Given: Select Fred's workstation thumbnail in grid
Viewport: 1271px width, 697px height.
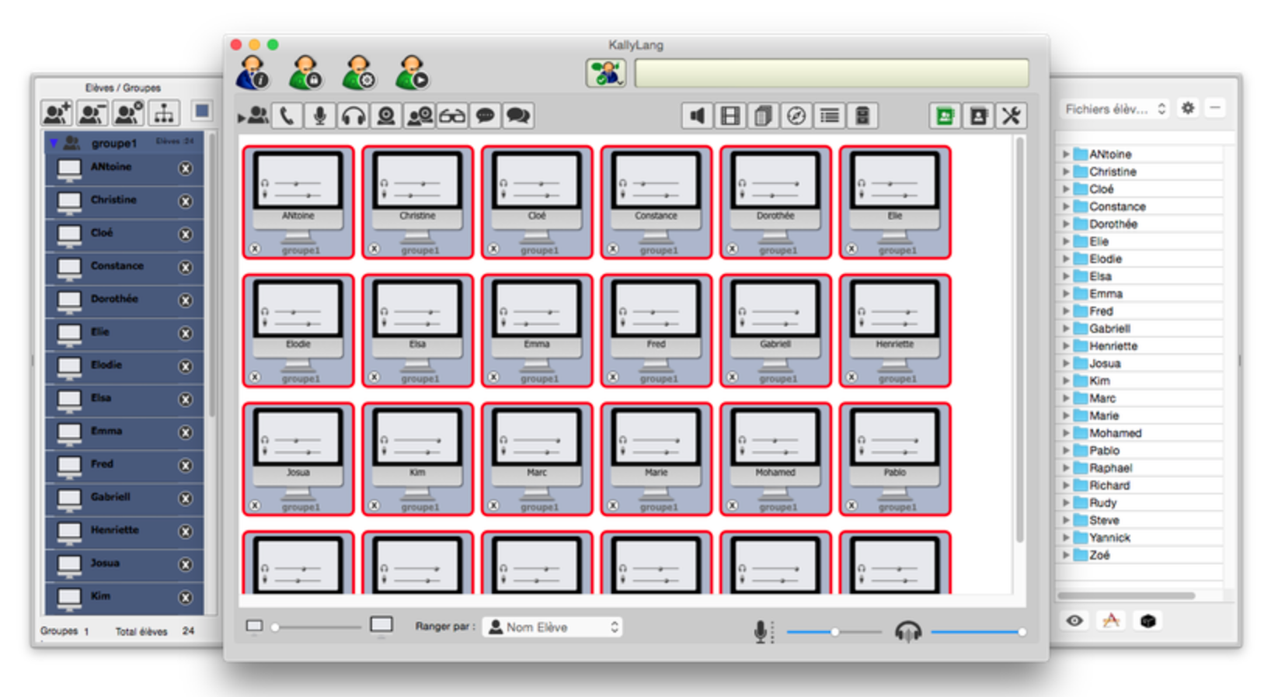Looking at the screenshot, I should [x=656, y=330].
